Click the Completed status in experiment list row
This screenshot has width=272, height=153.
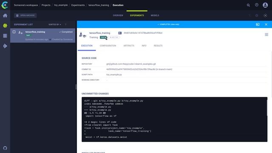click(66, 32)
